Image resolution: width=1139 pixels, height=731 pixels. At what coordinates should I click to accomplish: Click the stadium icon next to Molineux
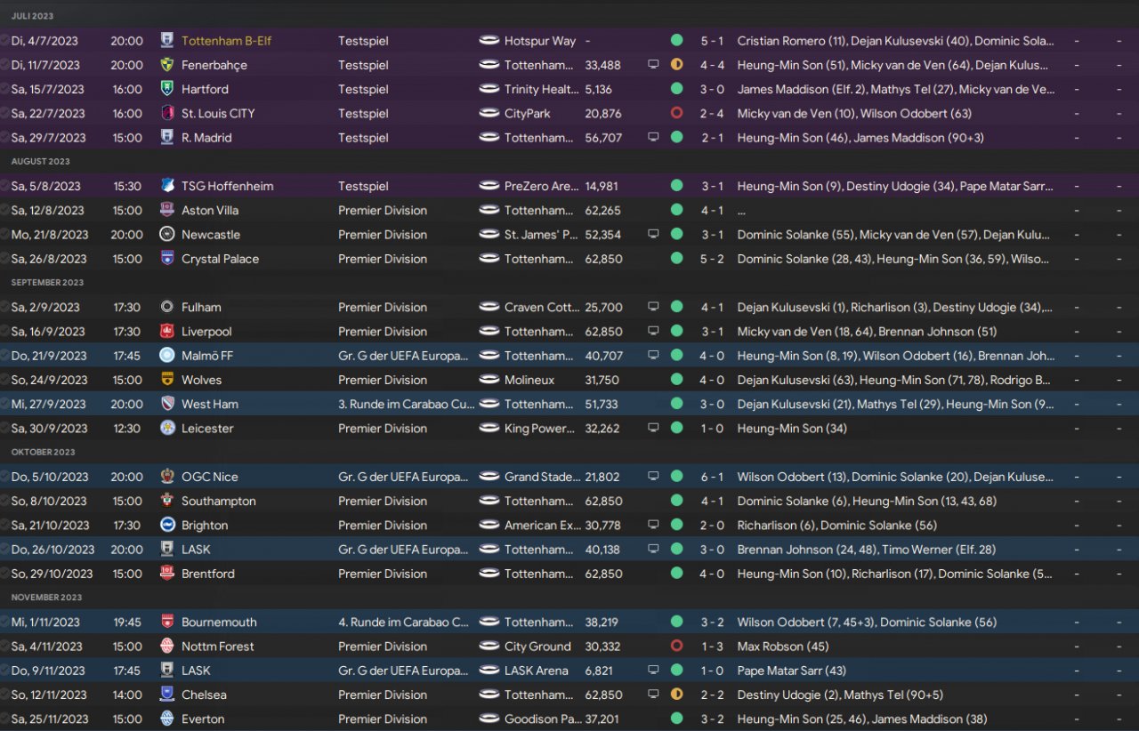(x=489, y=380)
